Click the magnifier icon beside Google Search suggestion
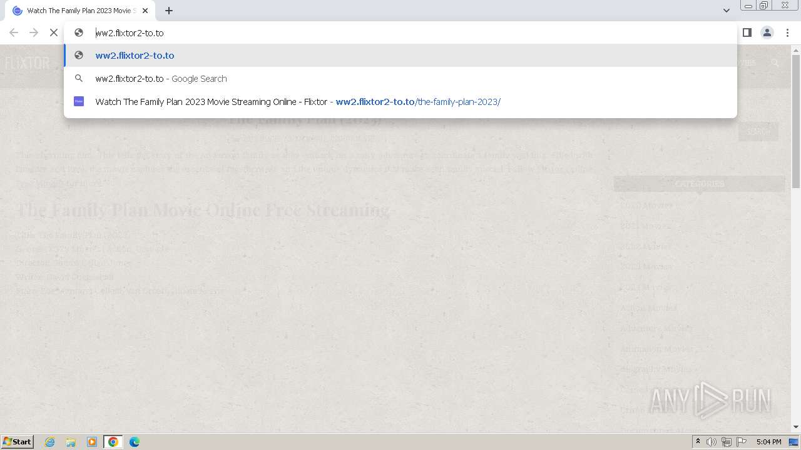801x450 pixels. [x=79, y=78]
